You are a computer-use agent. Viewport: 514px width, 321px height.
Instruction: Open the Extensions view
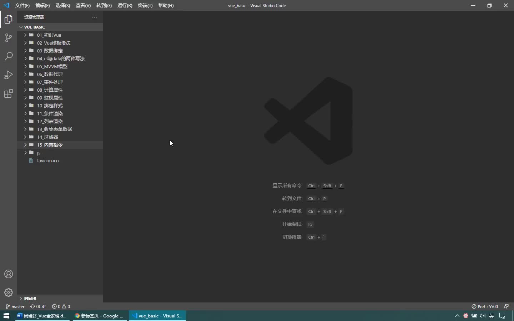pos(9,93)
